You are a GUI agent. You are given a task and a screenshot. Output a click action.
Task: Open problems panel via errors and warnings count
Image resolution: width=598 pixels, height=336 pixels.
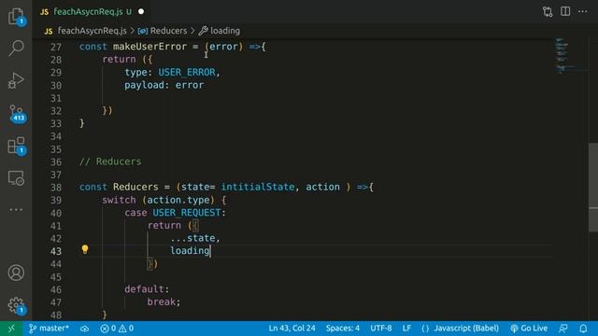(x=117, y=329)
